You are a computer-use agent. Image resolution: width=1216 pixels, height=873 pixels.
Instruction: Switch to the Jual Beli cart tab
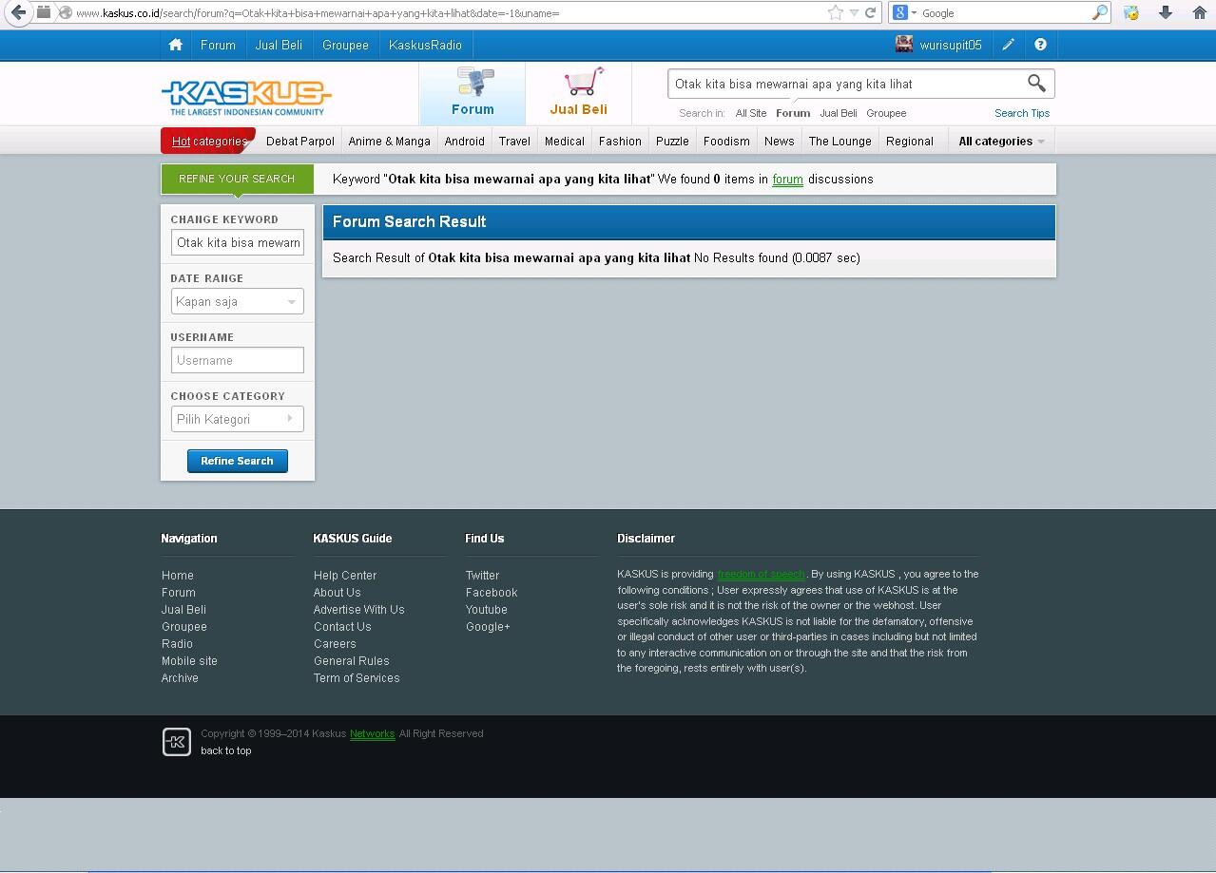578,93
